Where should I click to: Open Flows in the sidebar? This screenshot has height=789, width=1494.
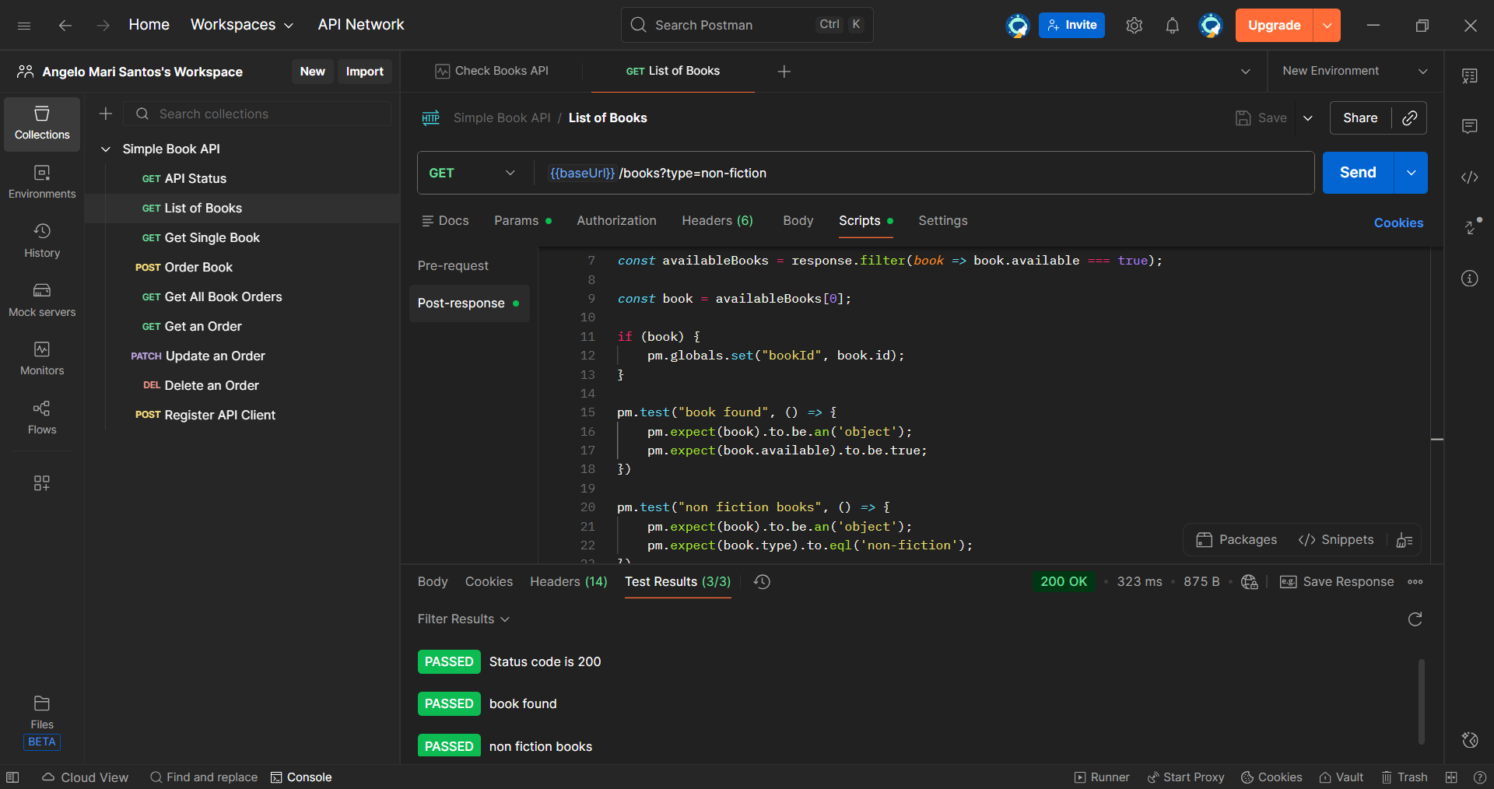coord(42,417)
